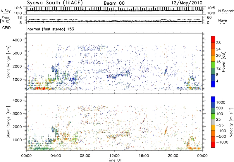234x162 pixels.
Task: Pick the Power colorbar segment between 24 and 28
Action: click(x=213, y=46)
